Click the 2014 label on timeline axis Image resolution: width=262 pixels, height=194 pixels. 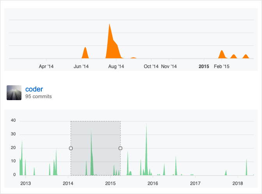pyautogui.click(x=68, y=183)
